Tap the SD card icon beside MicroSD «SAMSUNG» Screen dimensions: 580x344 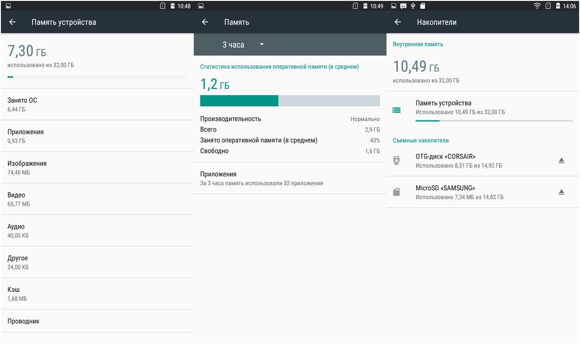(397, 192)
